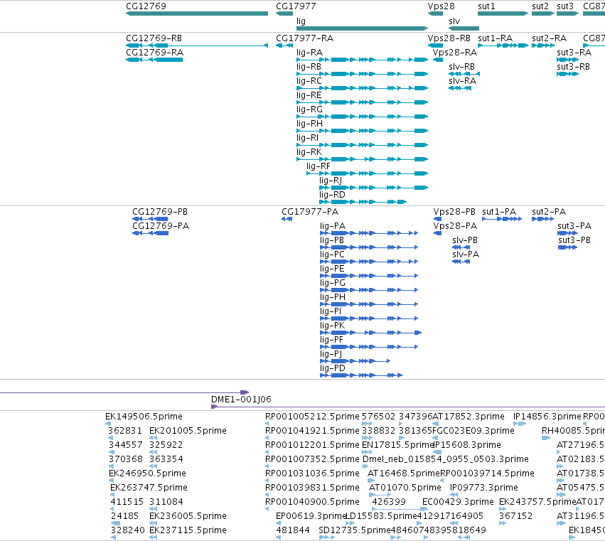Click the lig-RE transcript label
605x541 pixels.
click(309, 95)
